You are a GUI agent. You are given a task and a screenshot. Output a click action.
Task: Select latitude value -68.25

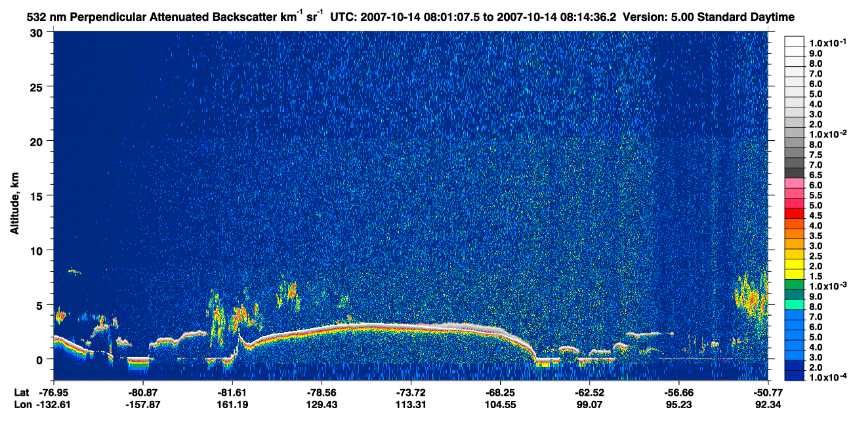click(x=500, y=392)
